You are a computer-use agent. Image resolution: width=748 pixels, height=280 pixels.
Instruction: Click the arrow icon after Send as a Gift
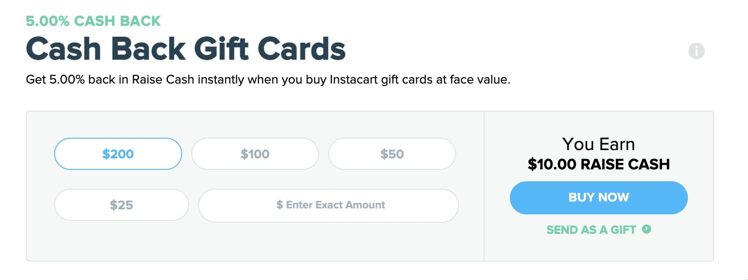(x=647, y=229)
